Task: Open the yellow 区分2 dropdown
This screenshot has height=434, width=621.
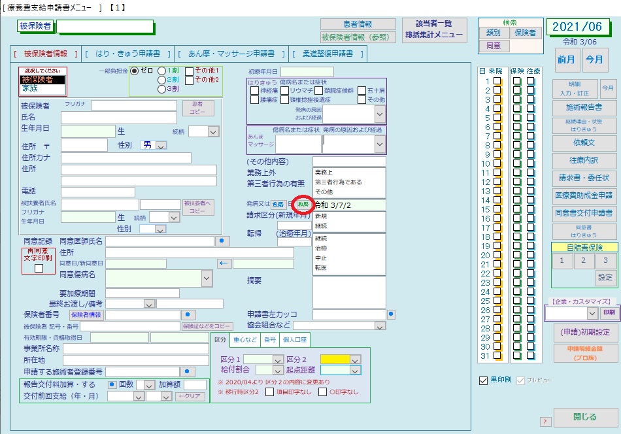Action: pyautogui.click(x=355, y=359)
